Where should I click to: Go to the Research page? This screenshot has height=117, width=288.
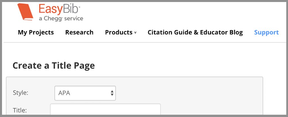point(79,32)
